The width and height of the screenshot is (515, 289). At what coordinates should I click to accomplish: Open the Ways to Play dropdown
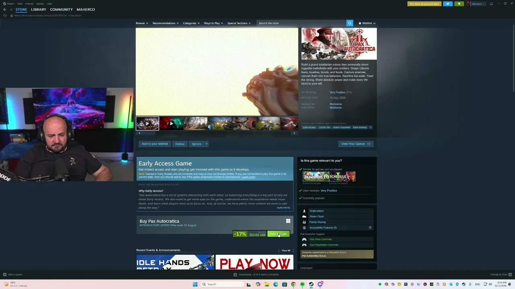[213, 23]
